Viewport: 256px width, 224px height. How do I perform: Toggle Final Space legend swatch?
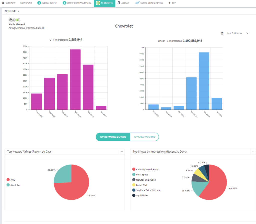click(x=134, y=174)
